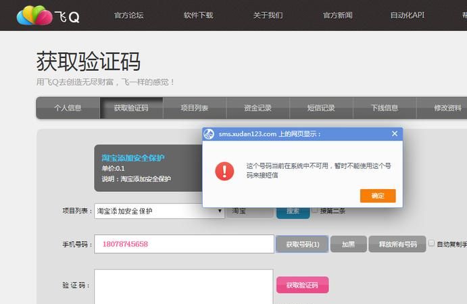467x304 pixels.
Task: Click the 获取验证码 page heading
Action: tap(88, 61)
